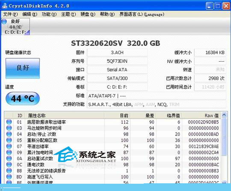The height and width of the screenshot is (191, 231).
Task: Click the blue 良好 health status button
Action: click(23, 68)
